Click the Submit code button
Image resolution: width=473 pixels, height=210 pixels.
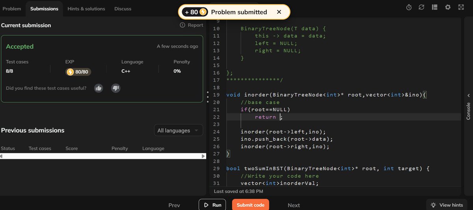250,205
